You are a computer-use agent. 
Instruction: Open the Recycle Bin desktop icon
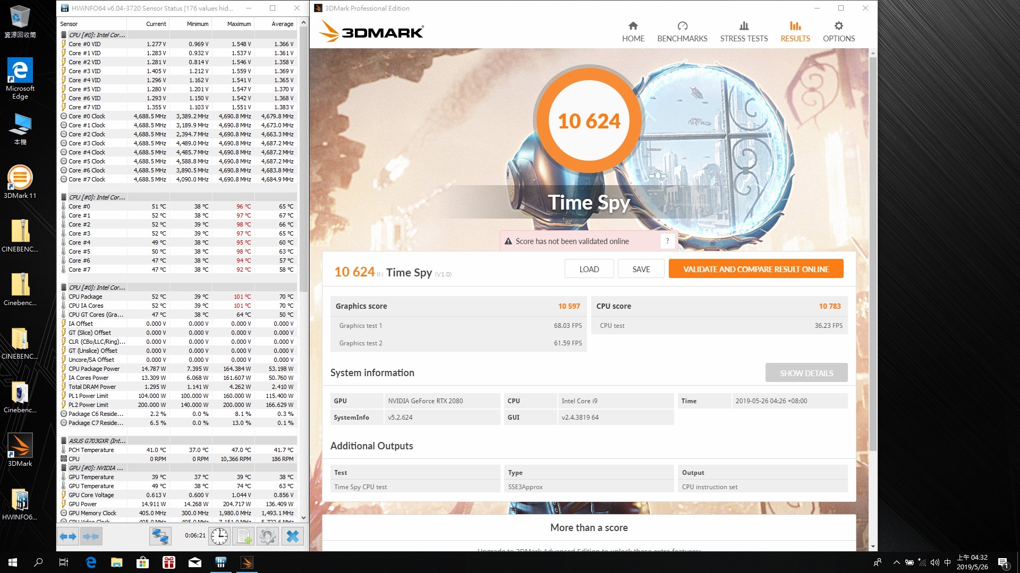(x=20, y=22)
